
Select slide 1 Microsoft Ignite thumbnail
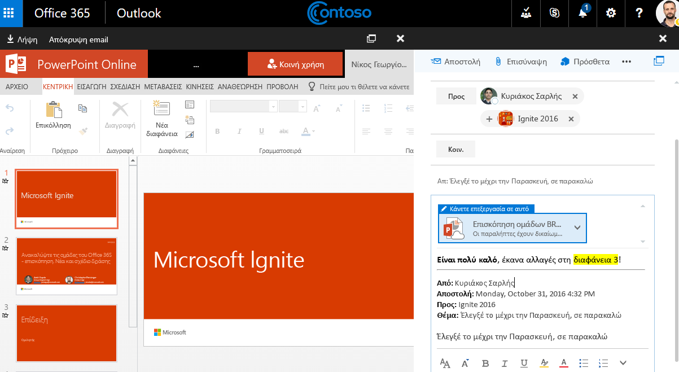(67, 198)
